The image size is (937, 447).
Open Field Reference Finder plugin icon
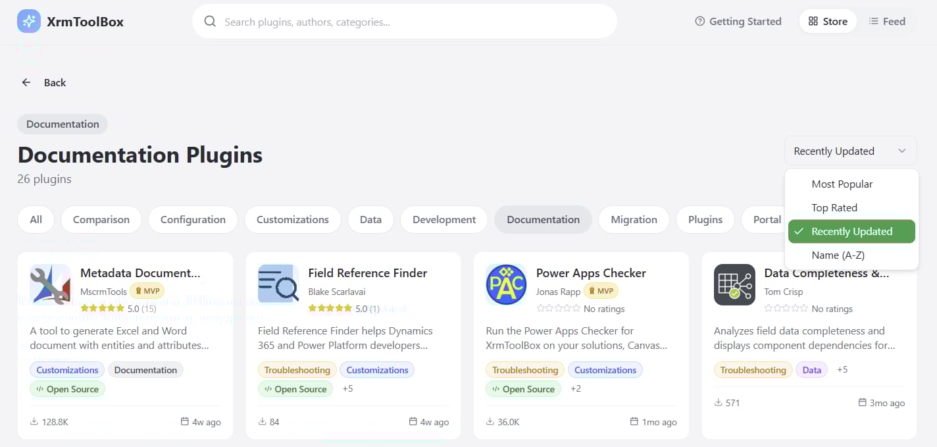278,284
